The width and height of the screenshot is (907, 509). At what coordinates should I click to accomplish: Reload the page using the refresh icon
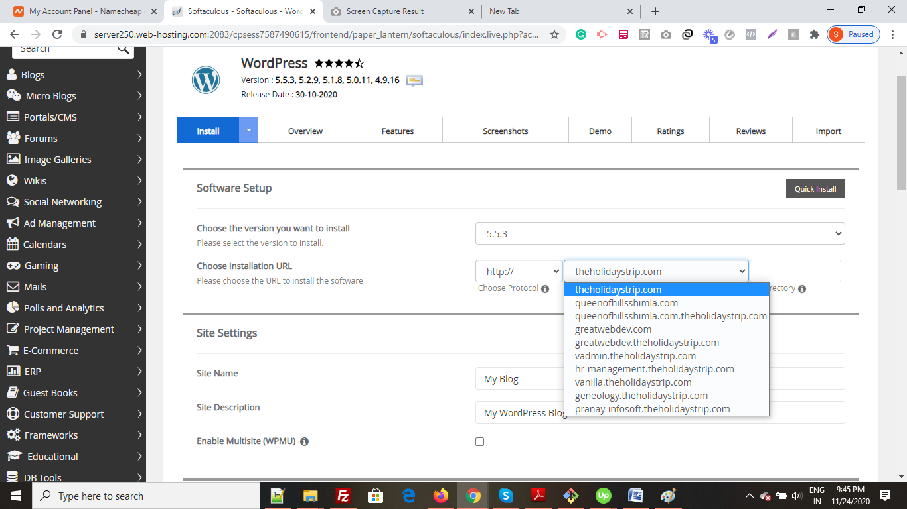point(57,34)
